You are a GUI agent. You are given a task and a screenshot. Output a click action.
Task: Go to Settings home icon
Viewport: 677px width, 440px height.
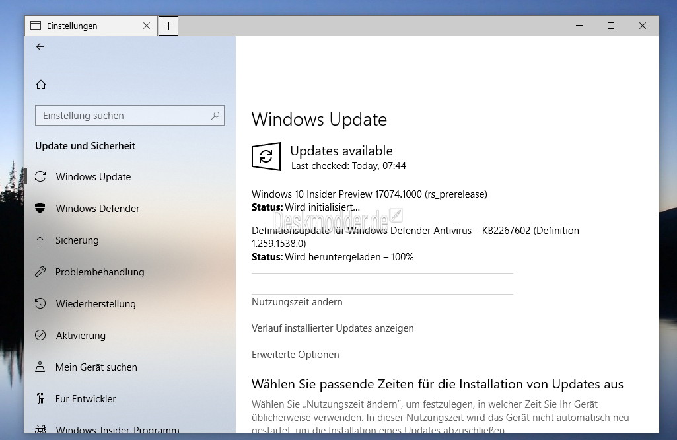coord(41,84)
